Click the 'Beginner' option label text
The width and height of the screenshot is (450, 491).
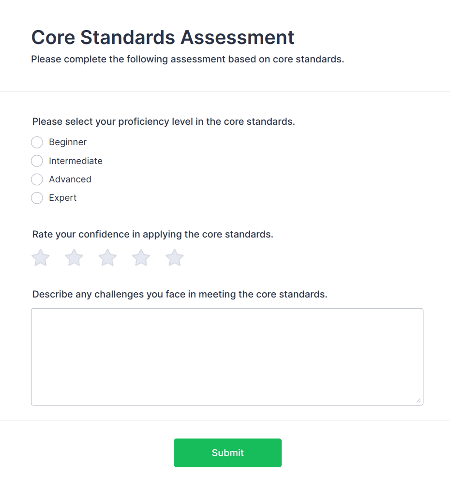coord(68,142)
